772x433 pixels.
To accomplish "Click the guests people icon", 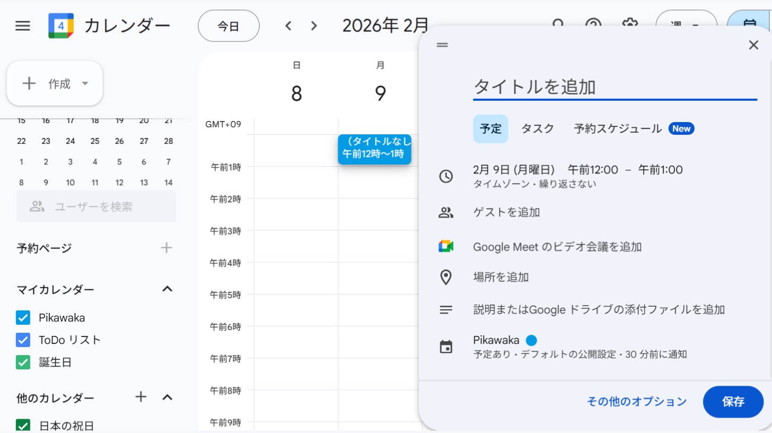I will click(445, 213).
